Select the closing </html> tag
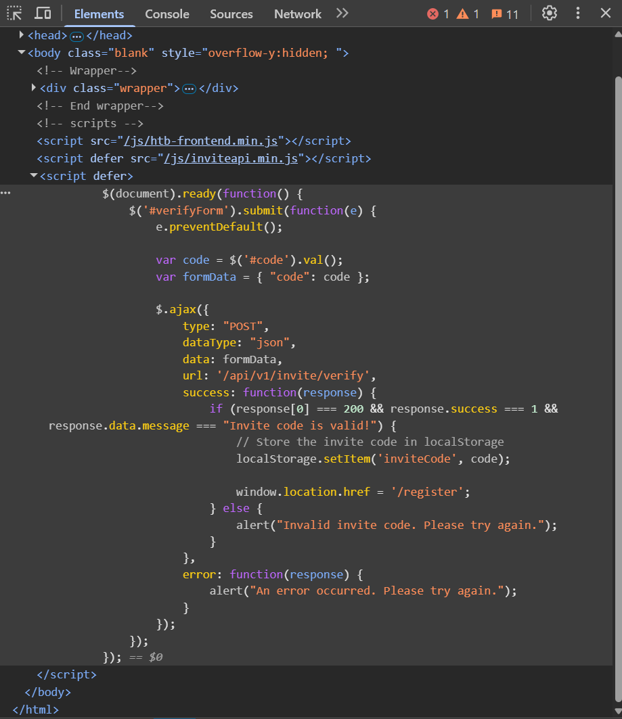 click(x=35, y=710)
